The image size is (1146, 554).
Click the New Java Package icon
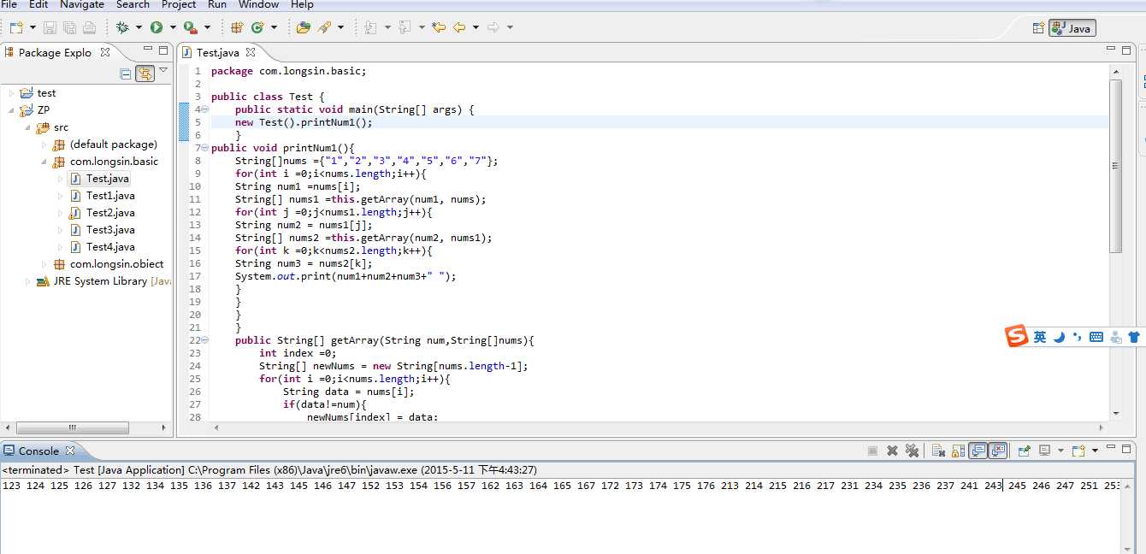(x=238, y=27)
